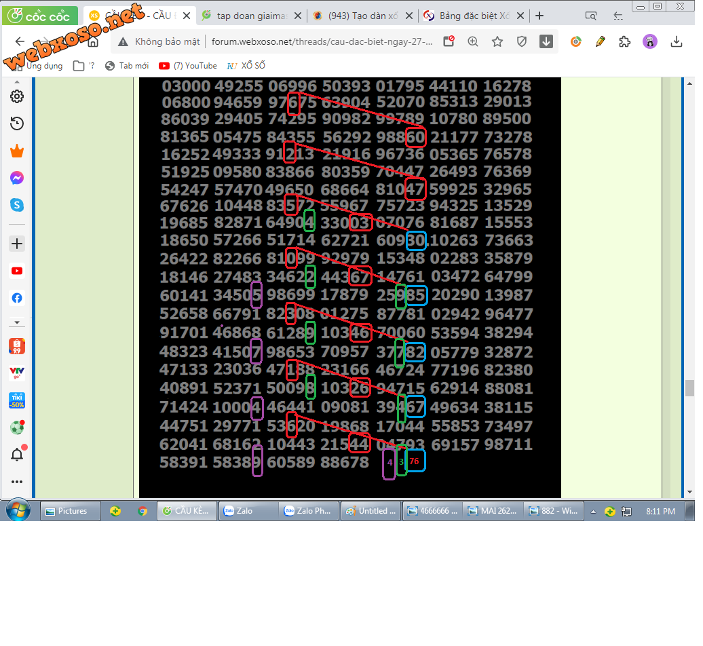Switch to the '(943) Tạo dàn xổ' tab
The width and height of the screenshot is (703, 646).
pyautogui.click(x=363, y=16)
